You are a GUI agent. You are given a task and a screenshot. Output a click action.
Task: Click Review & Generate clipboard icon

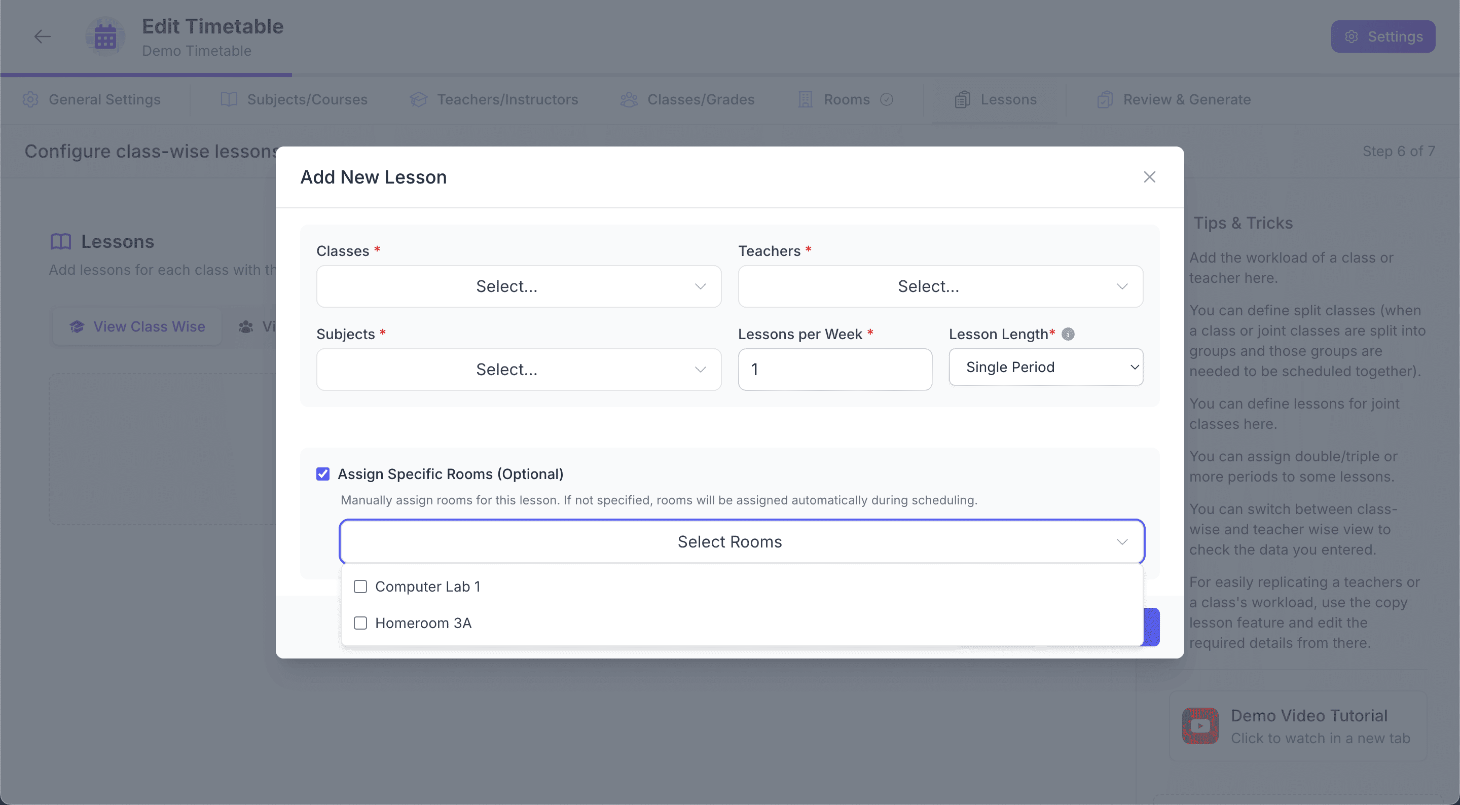pos(1105,100)
